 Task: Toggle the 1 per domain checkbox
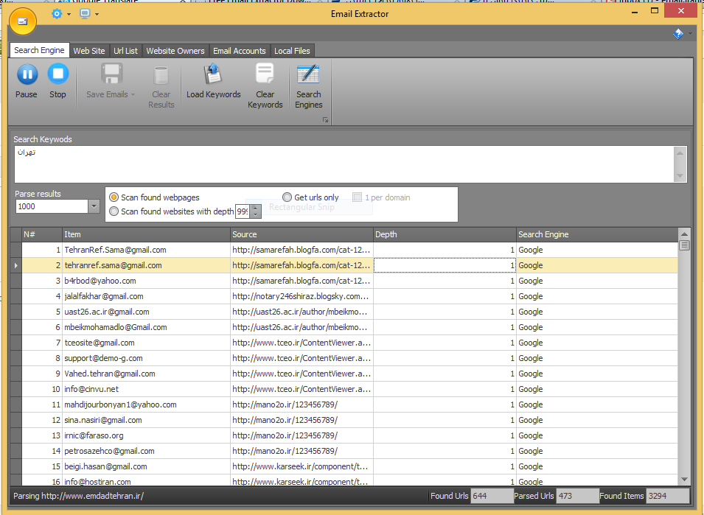coord(357,197)
